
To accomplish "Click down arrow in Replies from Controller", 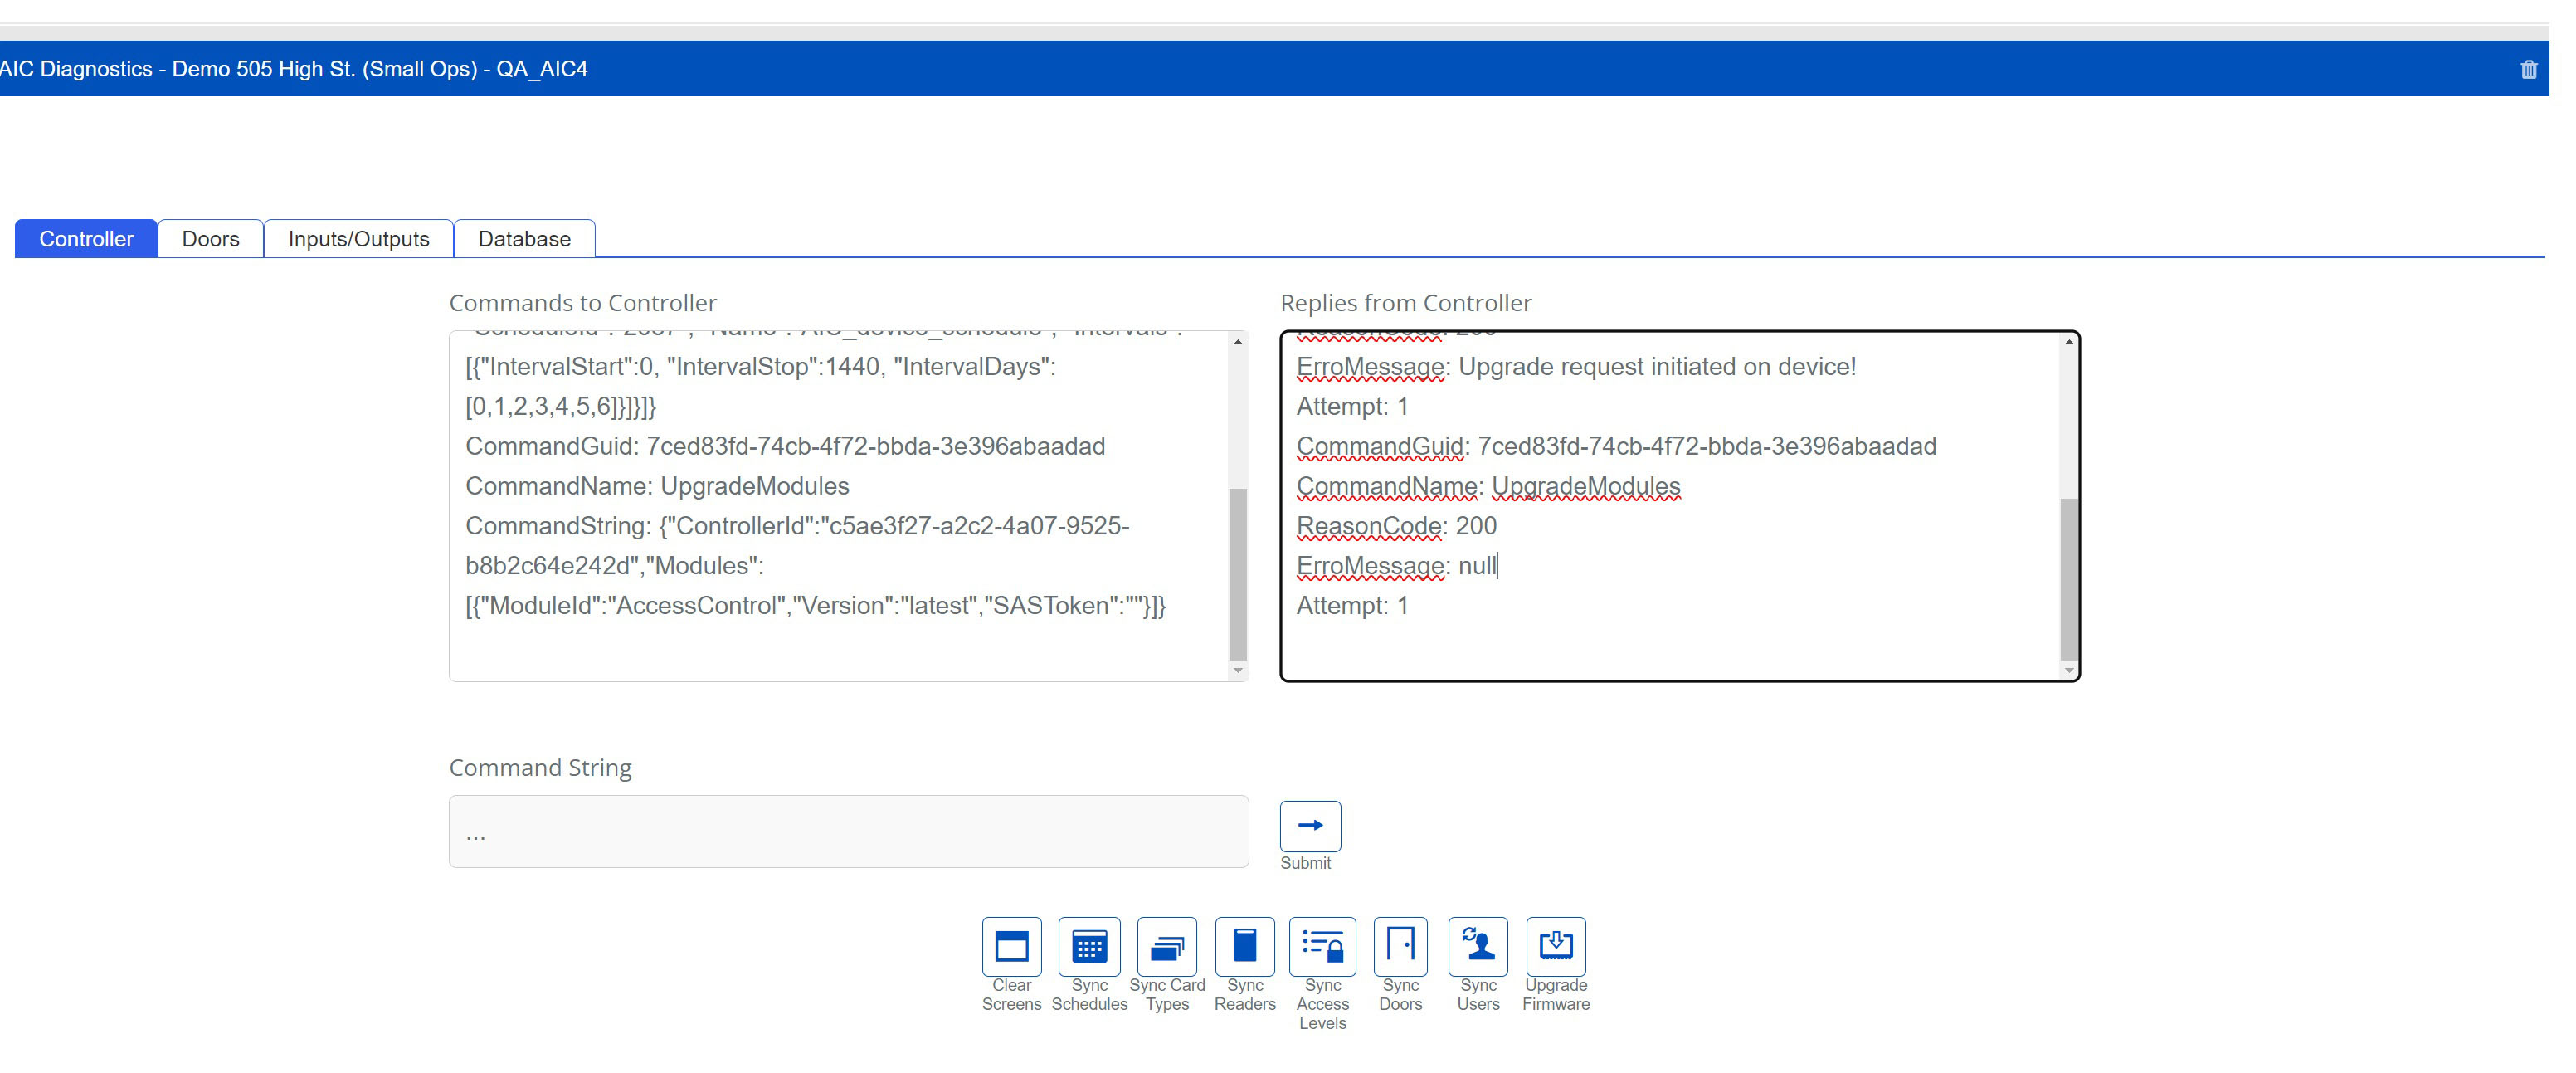I will point(2069,670).
